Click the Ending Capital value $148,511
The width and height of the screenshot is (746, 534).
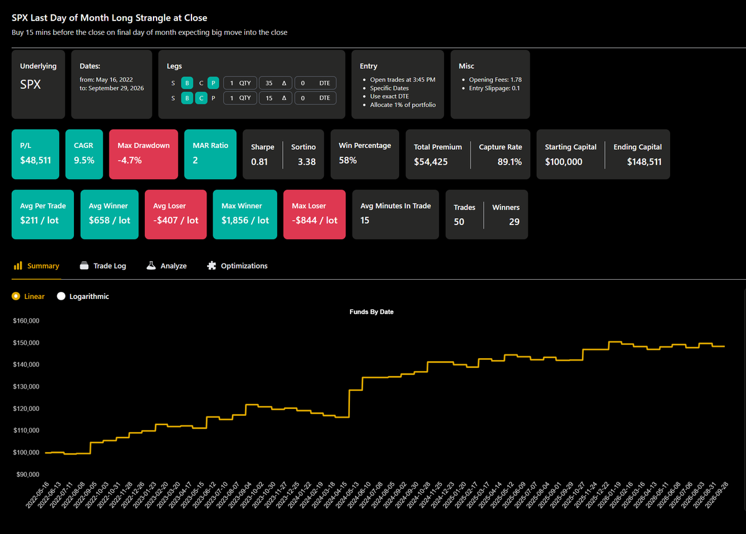[x=645, y=162]
